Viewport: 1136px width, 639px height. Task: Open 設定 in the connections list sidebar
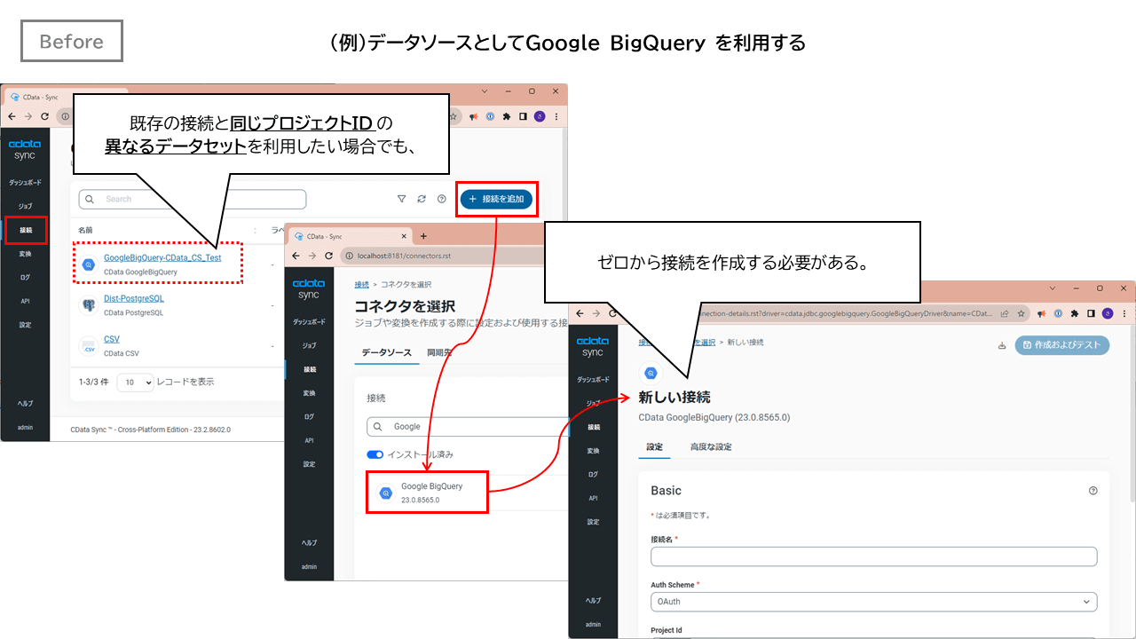(x=25, y=325)
